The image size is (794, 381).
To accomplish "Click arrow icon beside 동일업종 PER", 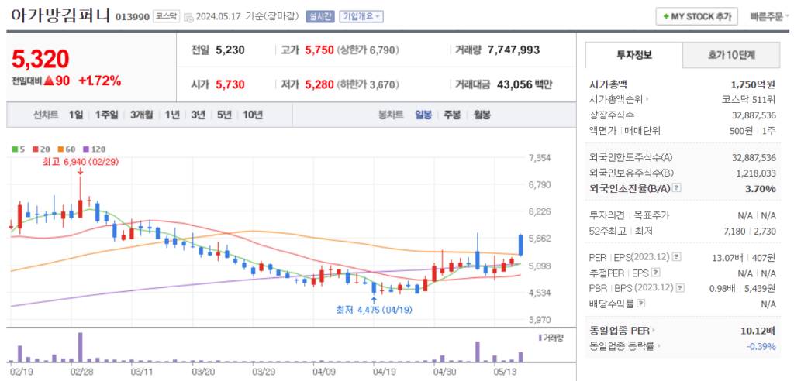I will click(653, 331).
